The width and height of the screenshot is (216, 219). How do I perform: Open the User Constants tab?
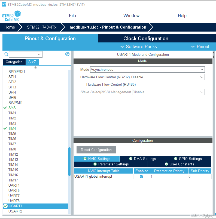(180, 164)
